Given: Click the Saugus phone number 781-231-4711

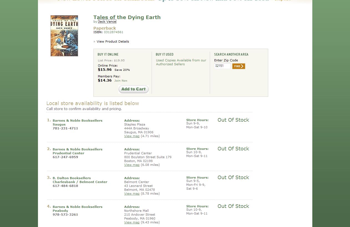Looking at the screenshot, I should pyautogui.click(x=65, y=128).
